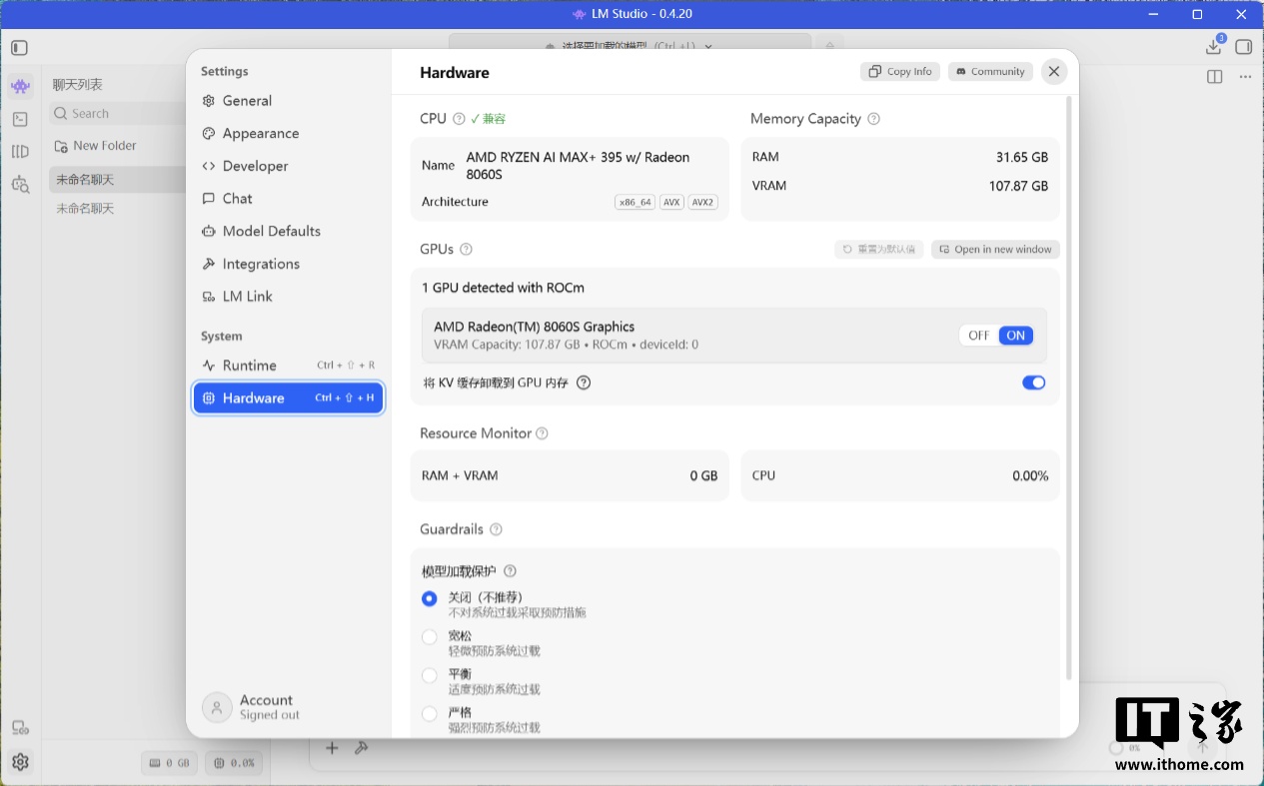The image size is (1264, 786).
Task: Open the General settings tab
Action: [x=288, y=101]
